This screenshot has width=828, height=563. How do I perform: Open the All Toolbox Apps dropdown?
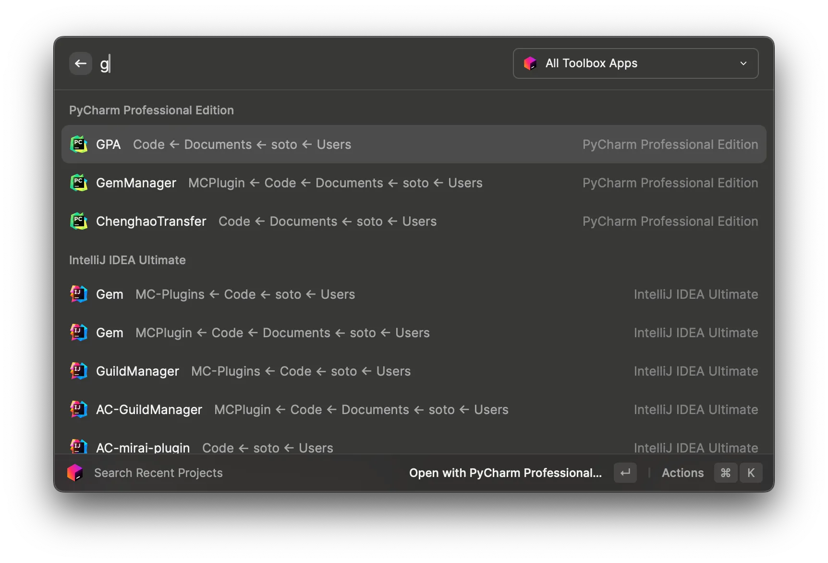(x=635, y=63)
